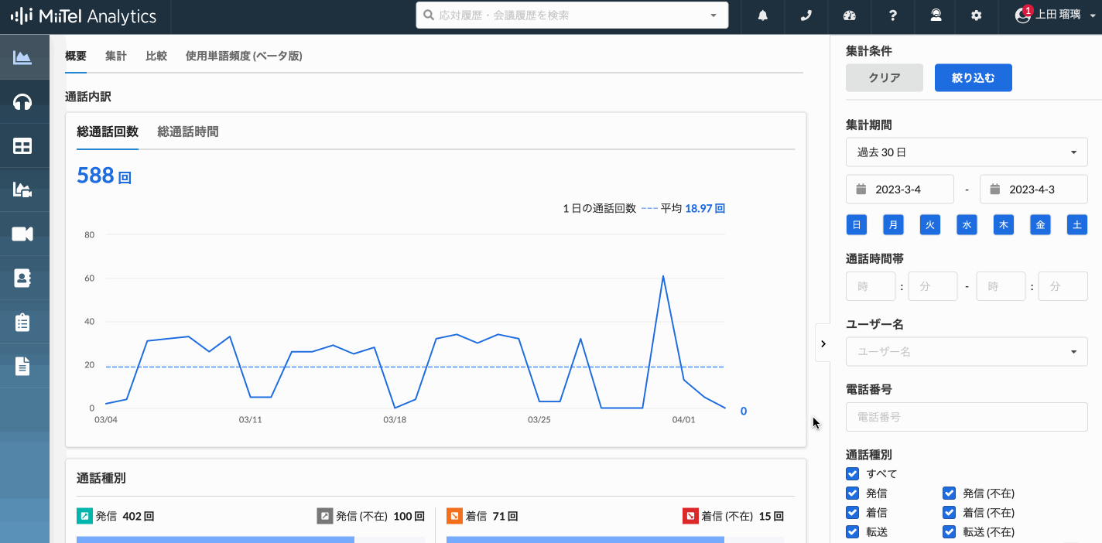Uncheck the 転送 (不在) checkbox
The image size is (1102, 543).
click(949, 531)
